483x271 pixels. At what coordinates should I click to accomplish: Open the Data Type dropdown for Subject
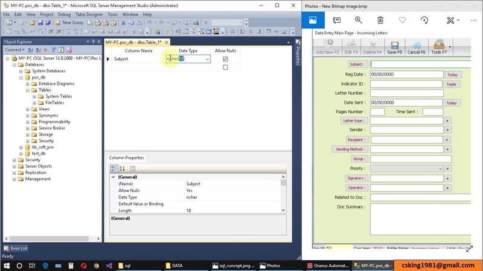coord(207,59)
